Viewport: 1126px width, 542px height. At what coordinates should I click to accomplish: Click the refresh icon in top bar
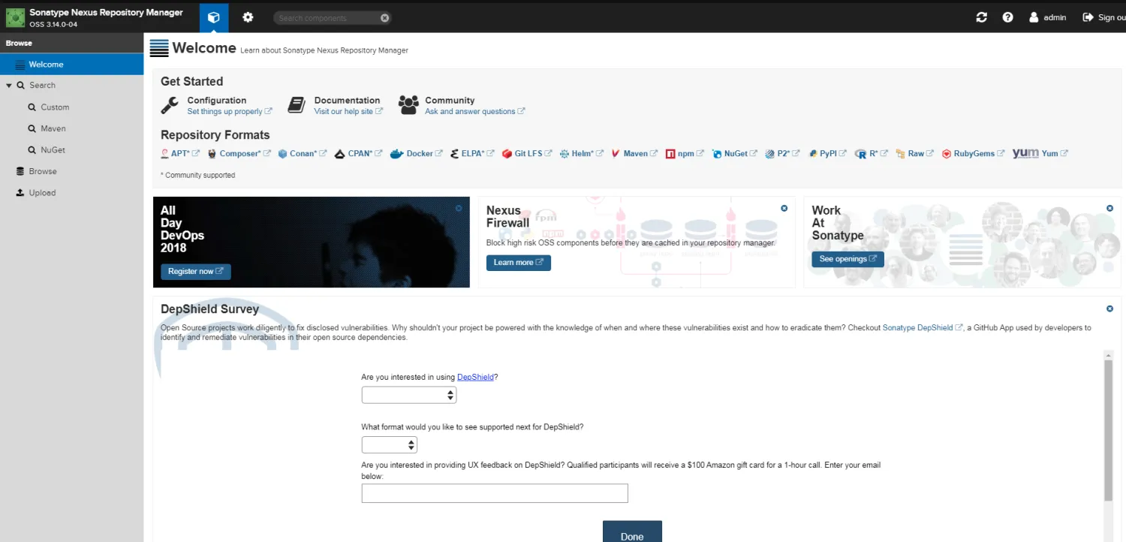(981, 17)
